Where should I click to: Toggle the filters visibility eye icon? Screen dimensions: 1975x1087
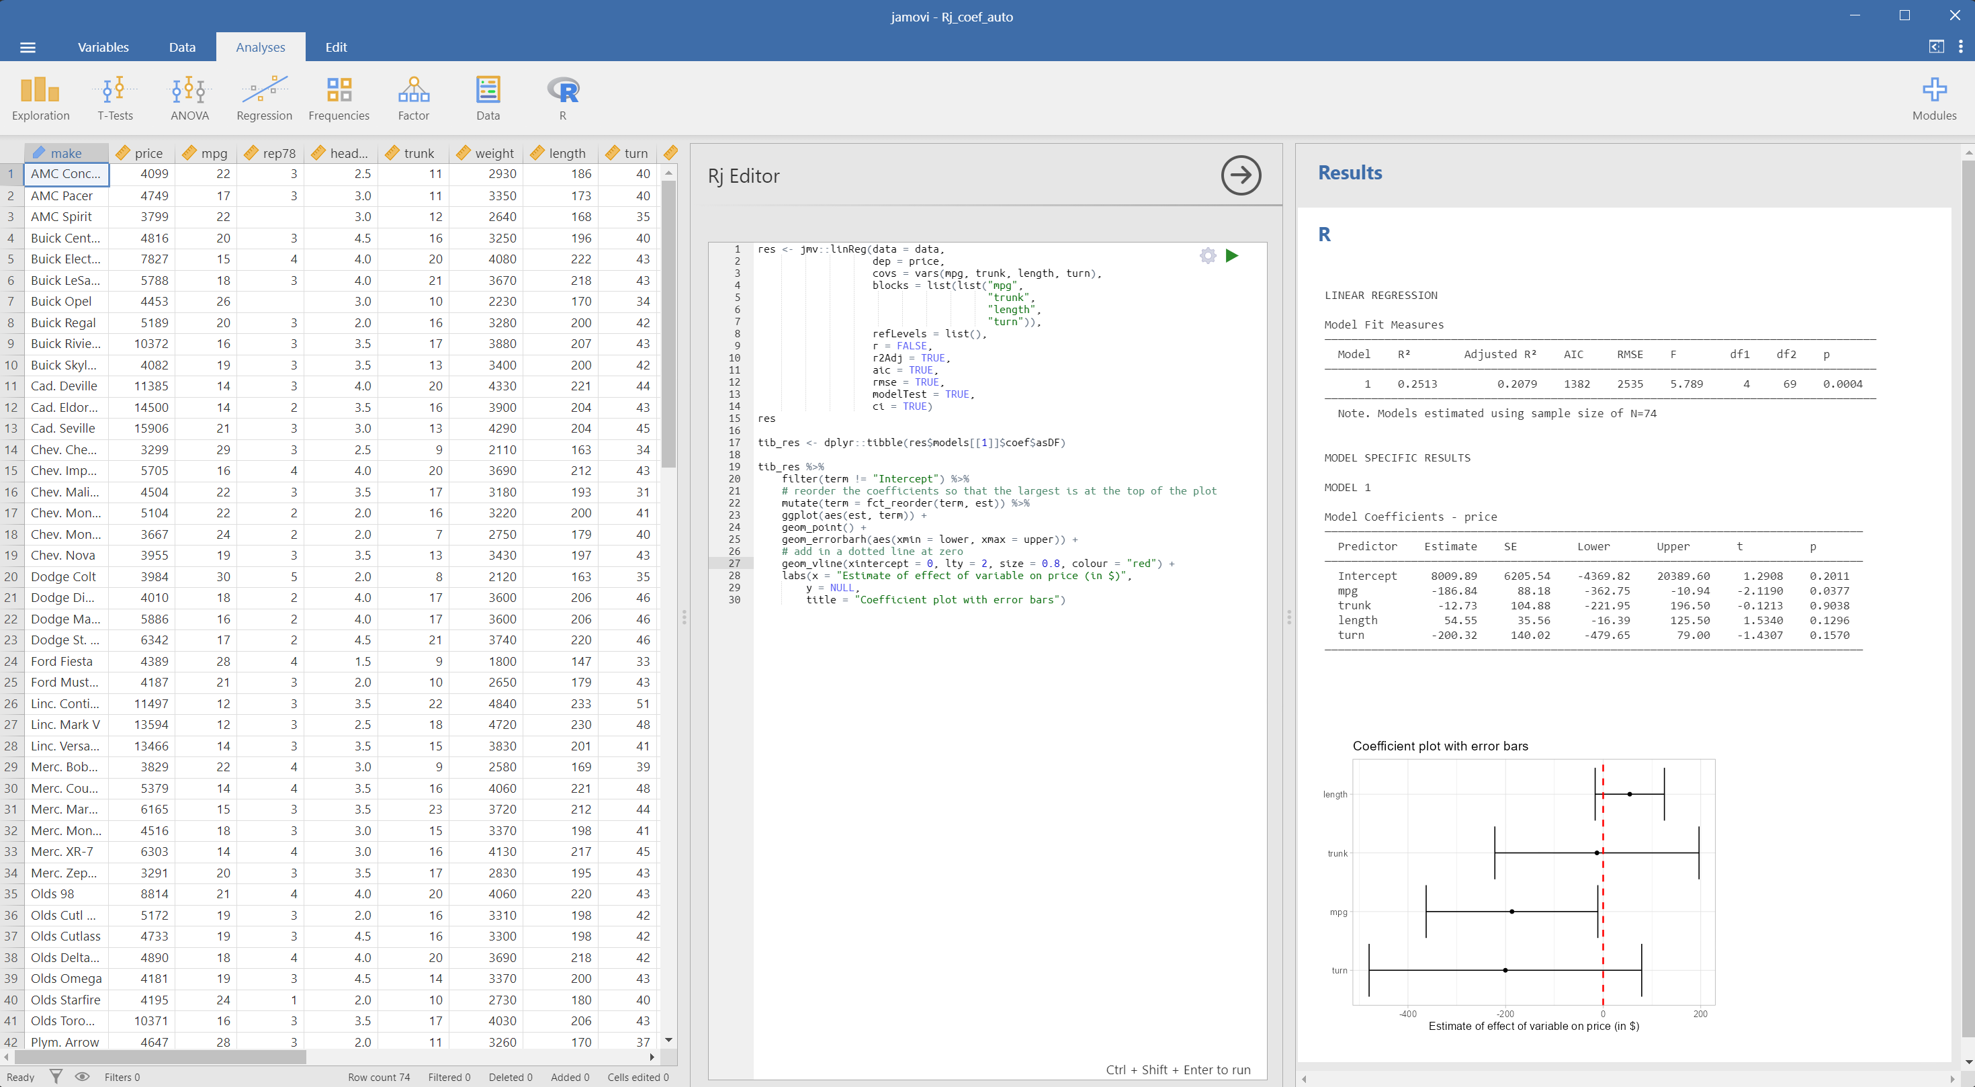tap(82, 1076)
